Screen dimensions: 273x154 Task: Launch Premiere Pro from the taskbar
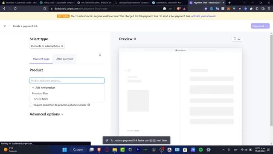click(138, 150)
